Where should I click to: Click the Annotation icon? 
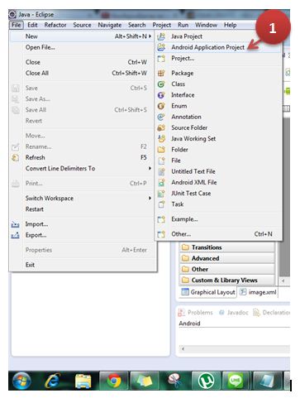161,117
